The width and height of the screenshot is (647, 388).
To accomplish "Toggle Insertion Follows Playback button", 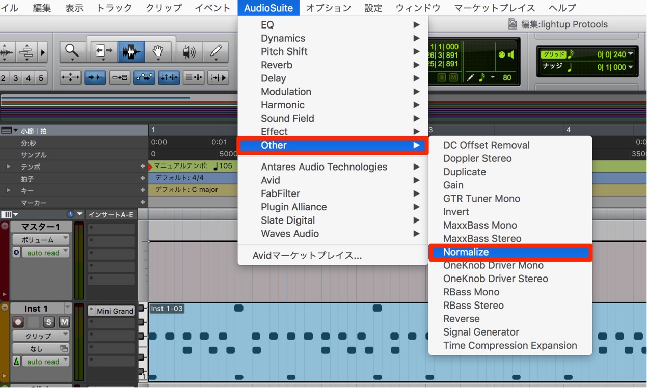I will point(218,77).
